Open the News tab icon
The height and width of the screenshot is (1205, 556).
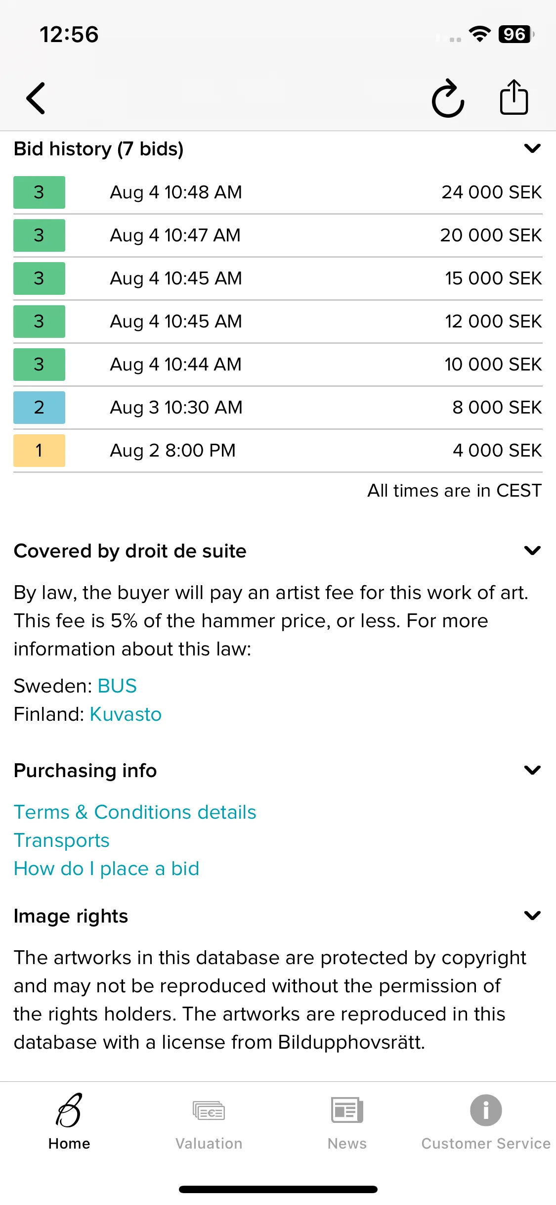347,1110
